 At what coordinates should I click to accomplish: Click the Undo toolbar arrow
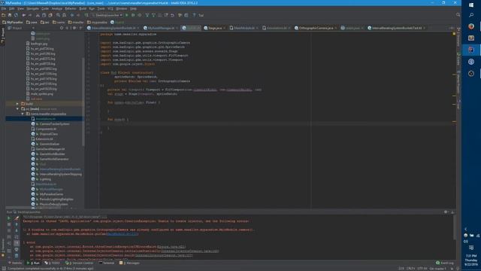pyautogui.click(x=24, y=15)
